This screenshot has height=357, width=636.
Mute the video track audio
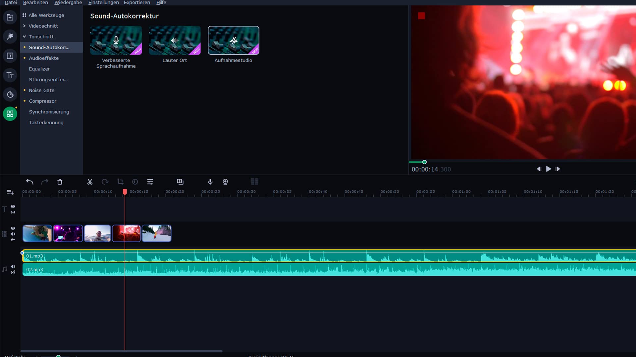tap(13, 234)
